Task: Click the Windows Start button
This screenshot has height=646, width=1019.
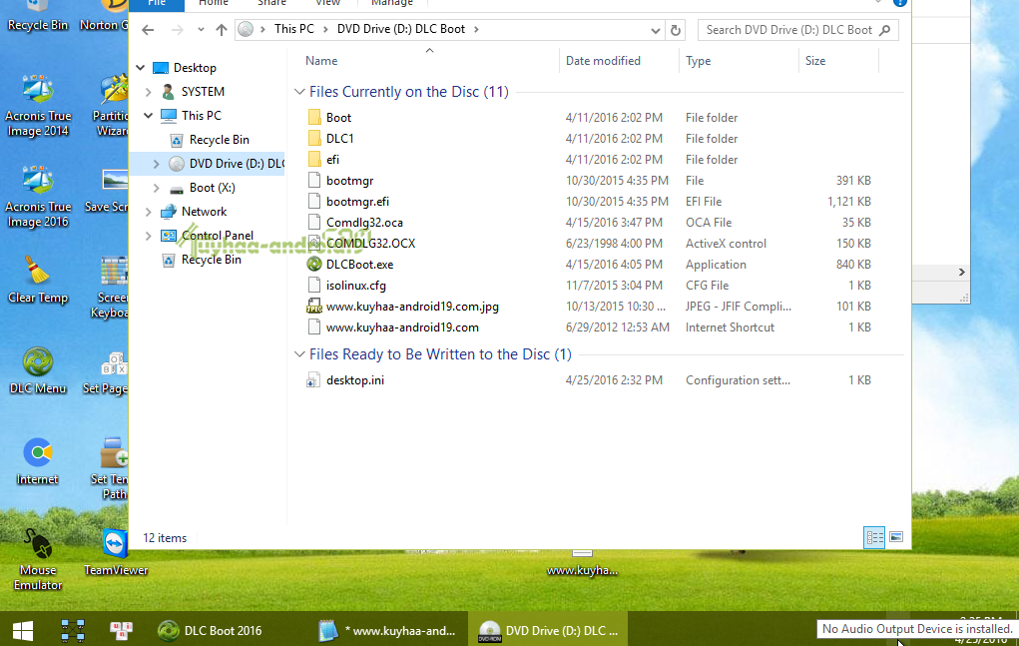Action: [23, 630]
